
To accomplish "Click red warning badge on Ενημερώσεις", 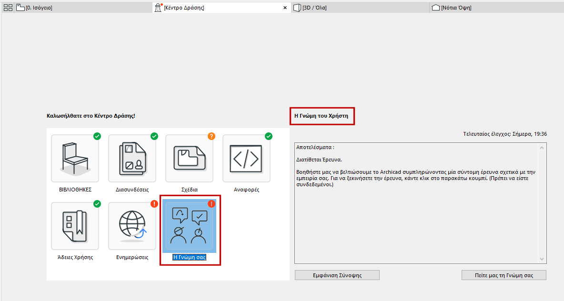I will pyautogui.click(x=154, y=204).
